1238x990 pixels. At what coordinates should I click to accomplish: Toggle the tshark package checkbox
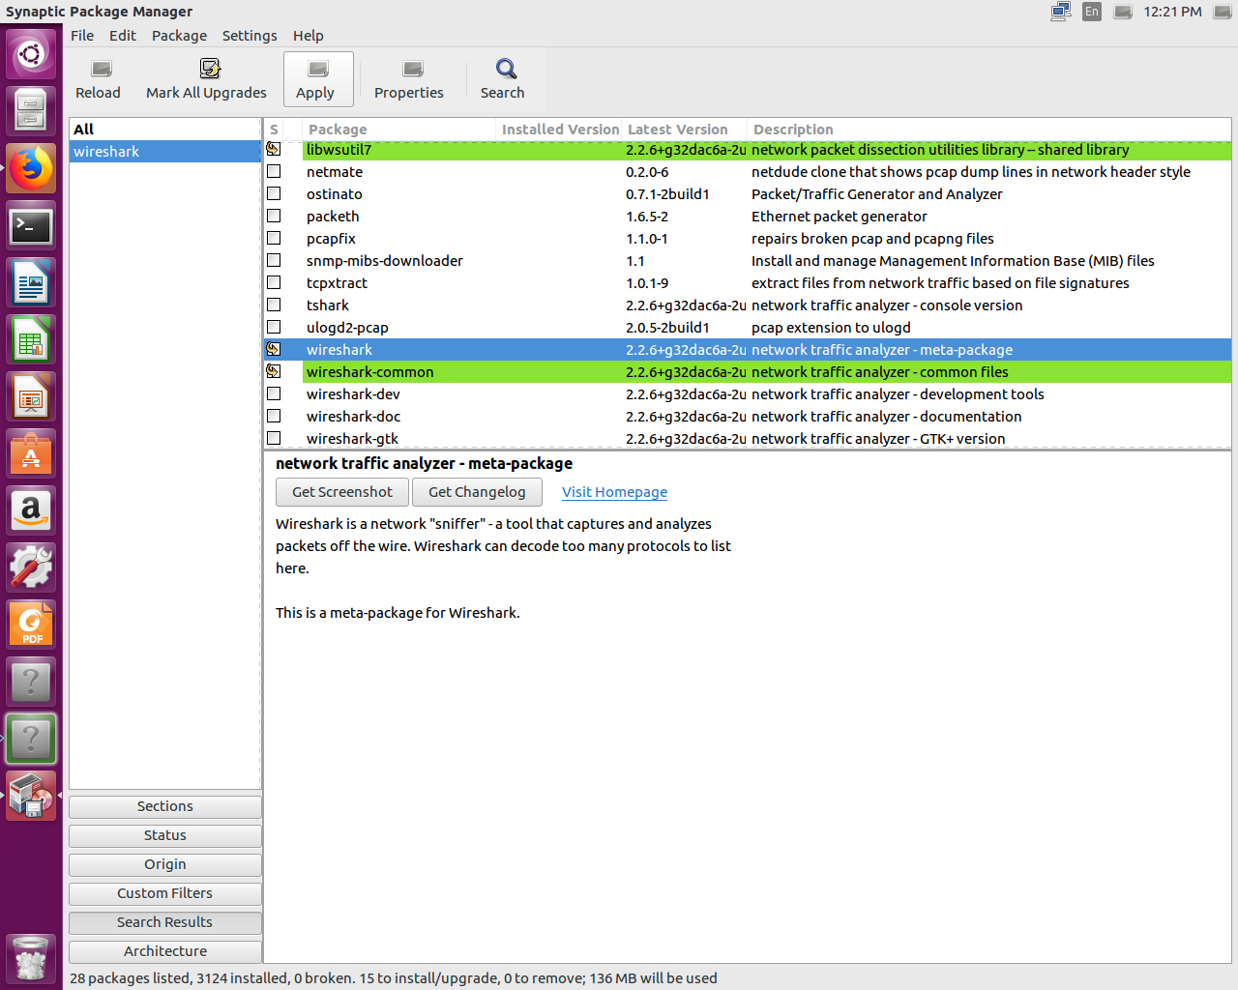click(x=274, y=306)
